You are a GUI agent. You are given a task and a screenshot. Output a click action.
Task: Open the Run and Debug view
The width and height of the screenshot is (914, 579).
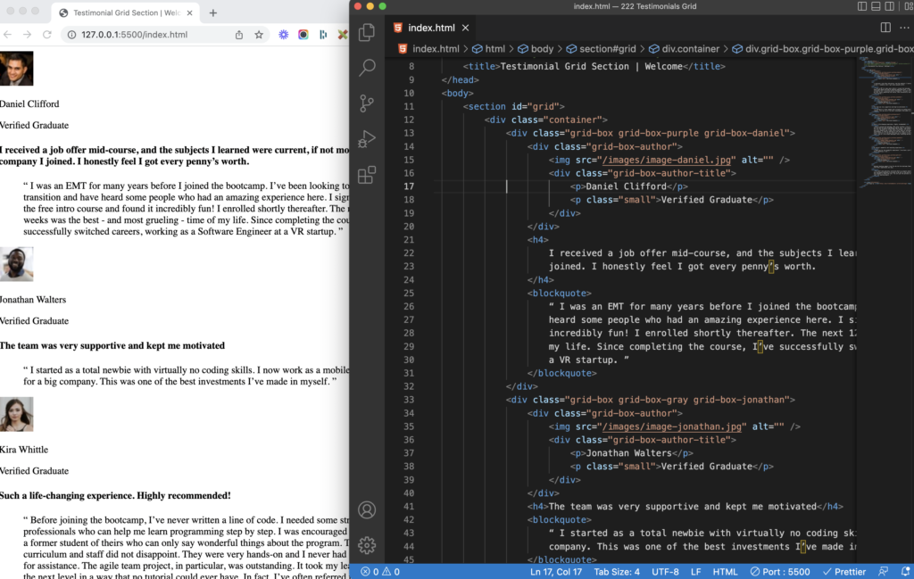pyautogui.click(x=367, y=139)
